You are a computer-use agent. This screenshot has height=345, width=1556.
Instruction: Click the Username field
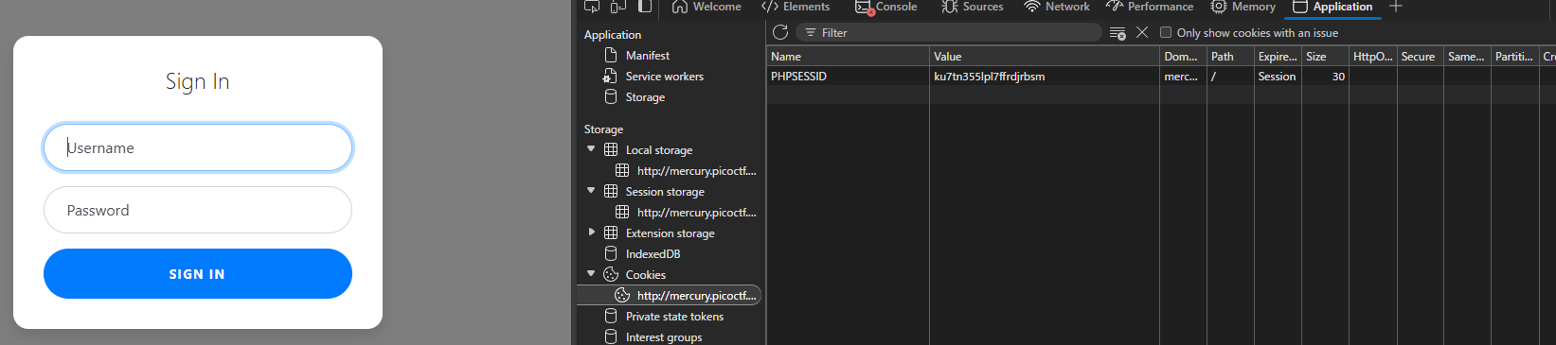(x=198, y=147)
